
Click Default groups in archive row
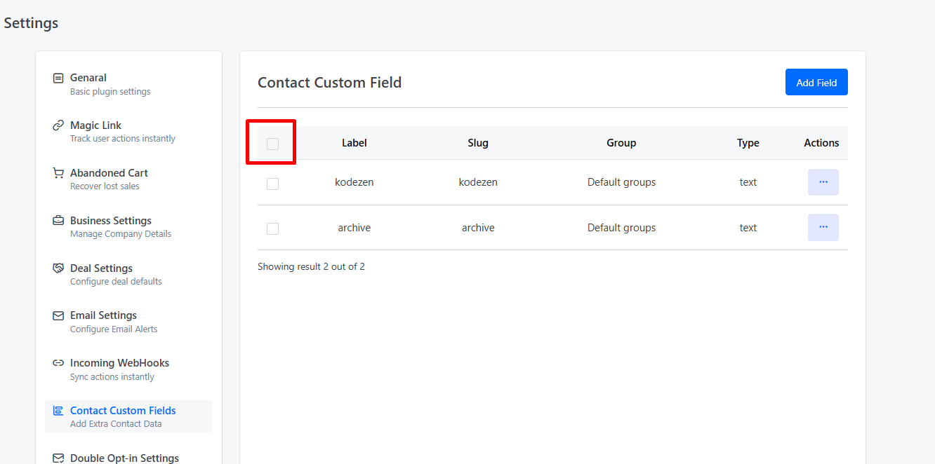tap(622, 228)
